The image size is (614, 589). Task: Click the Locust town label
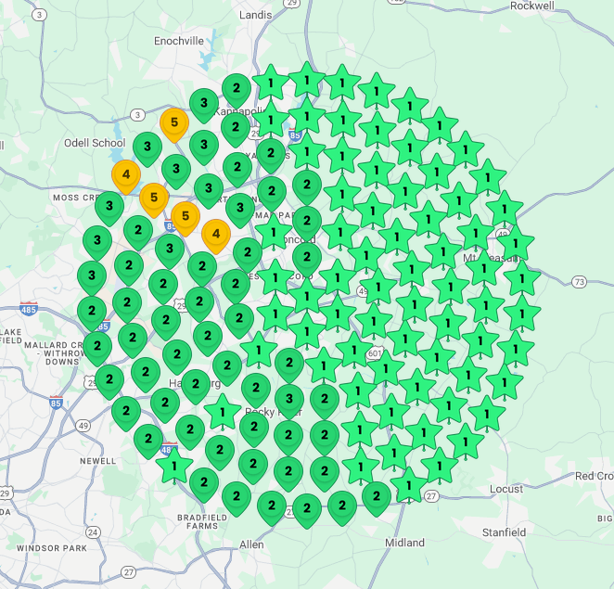tap(506, 489)
